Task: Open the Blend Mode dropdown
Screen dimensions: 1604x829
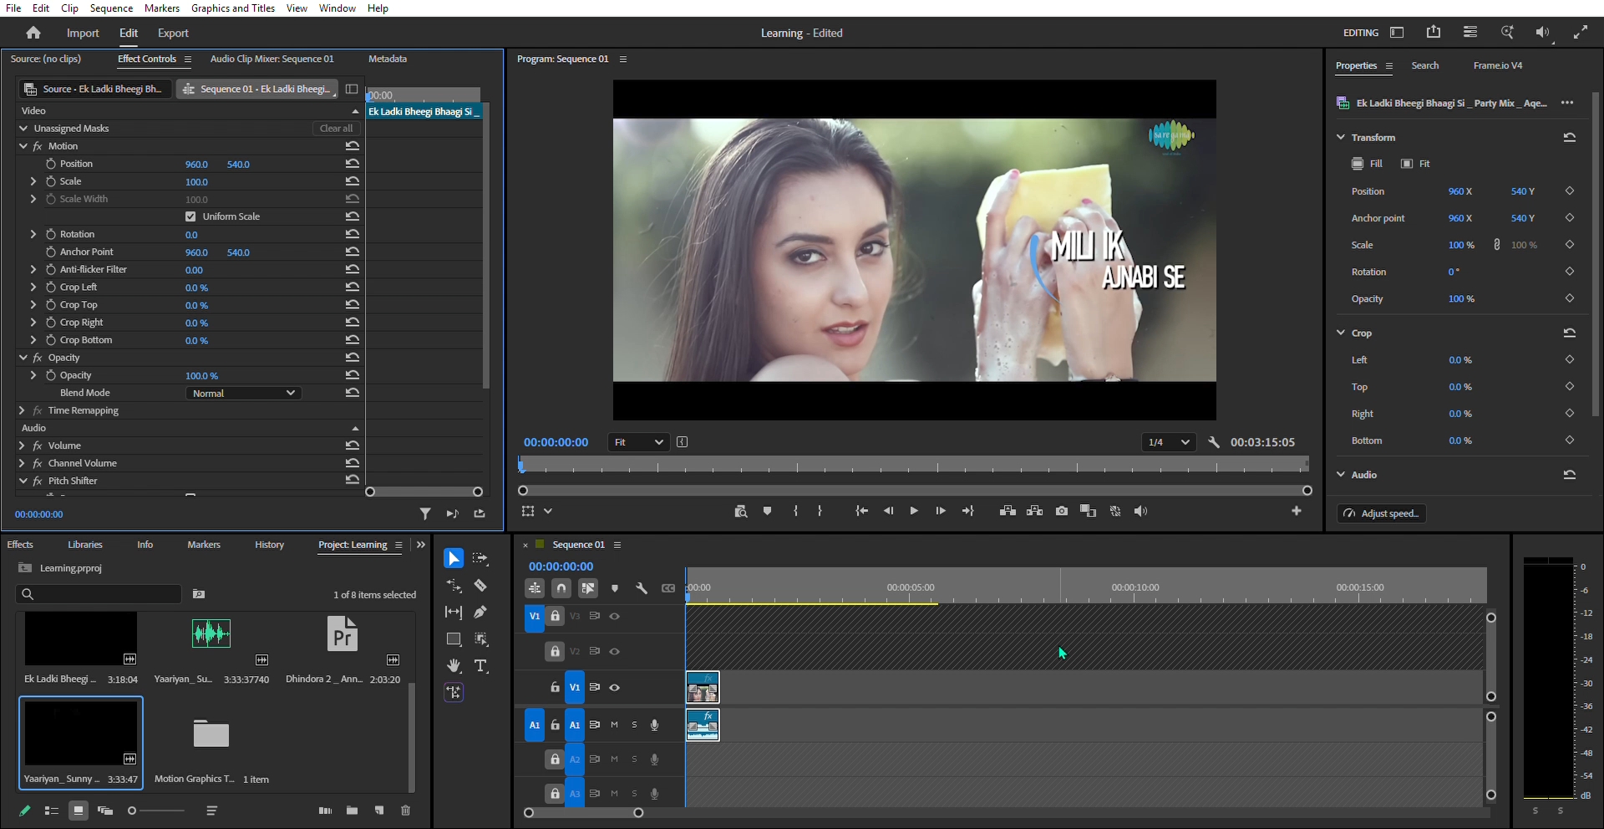Action: coord(243,393)
